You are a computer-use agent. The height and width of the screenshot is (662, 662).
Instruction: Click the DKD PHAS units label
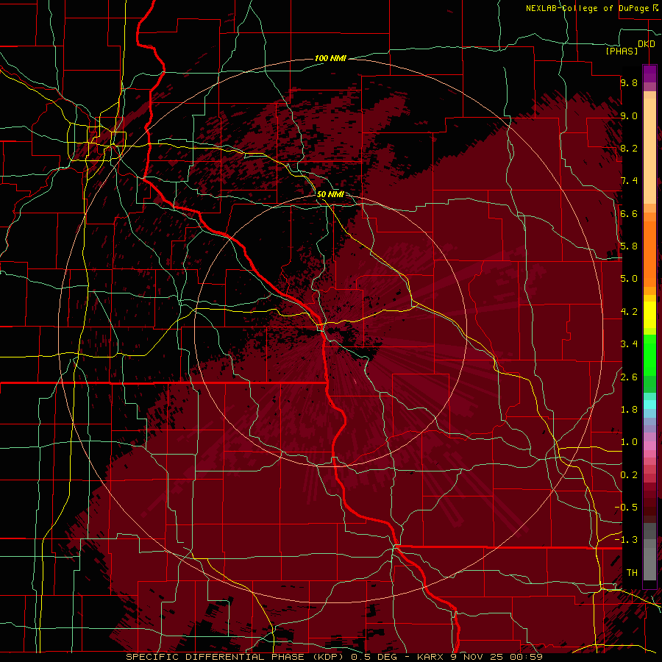click(x=631, y=47)
